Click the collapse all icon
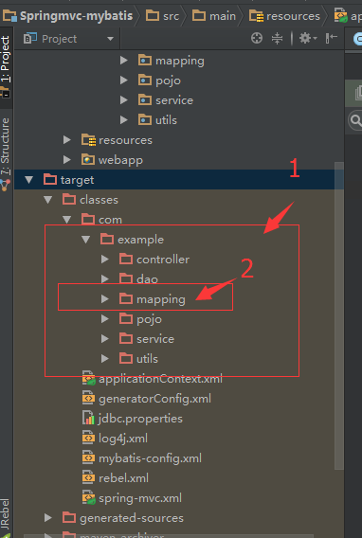The image size is (362, 538). (277, 38)
